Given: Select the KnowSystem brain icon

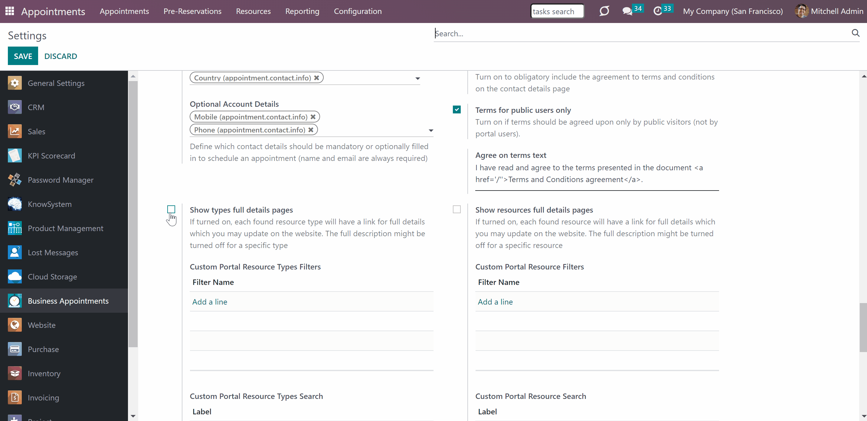Looking at the screenshot, I should click(x=15, y=204).
